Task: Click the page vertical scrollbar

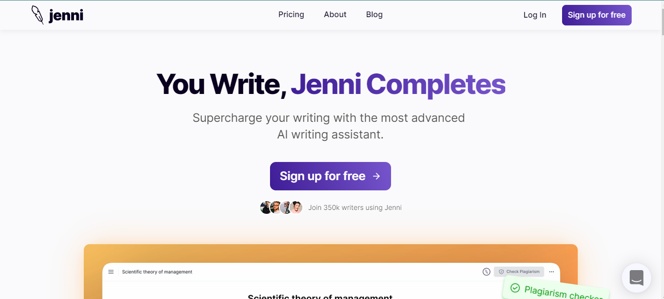Action: [662, 149]
